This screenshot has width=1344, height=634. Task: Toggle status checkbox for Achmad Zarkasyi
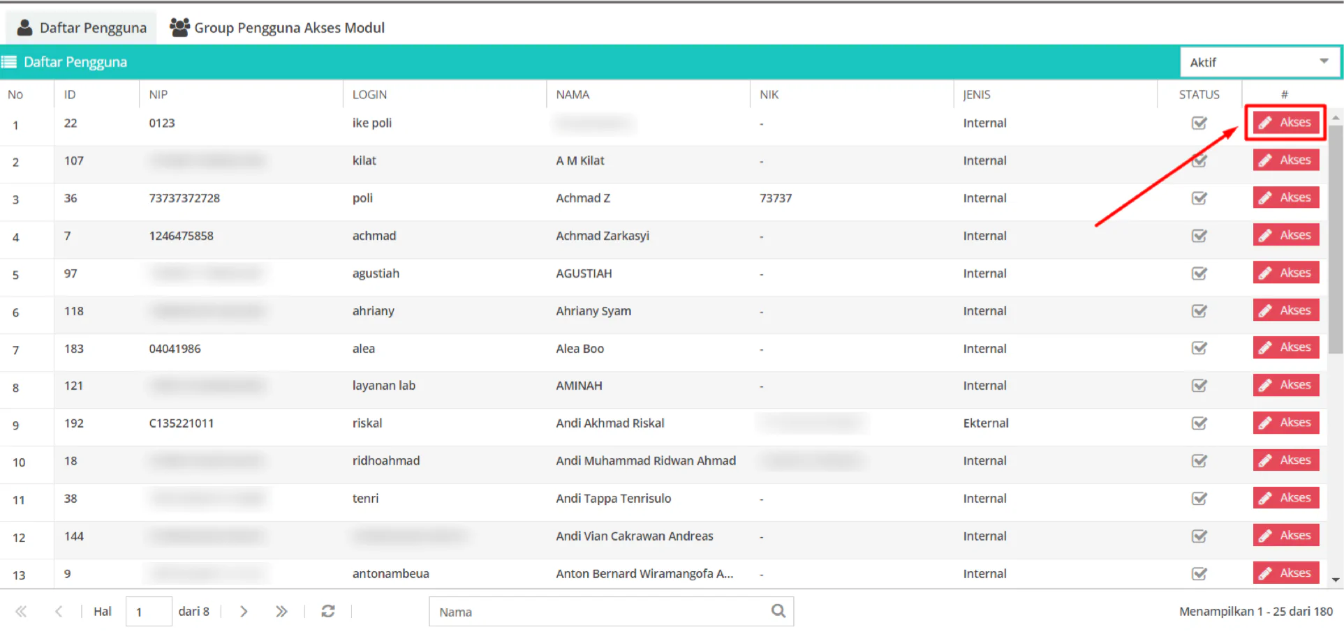point(1199,236)
